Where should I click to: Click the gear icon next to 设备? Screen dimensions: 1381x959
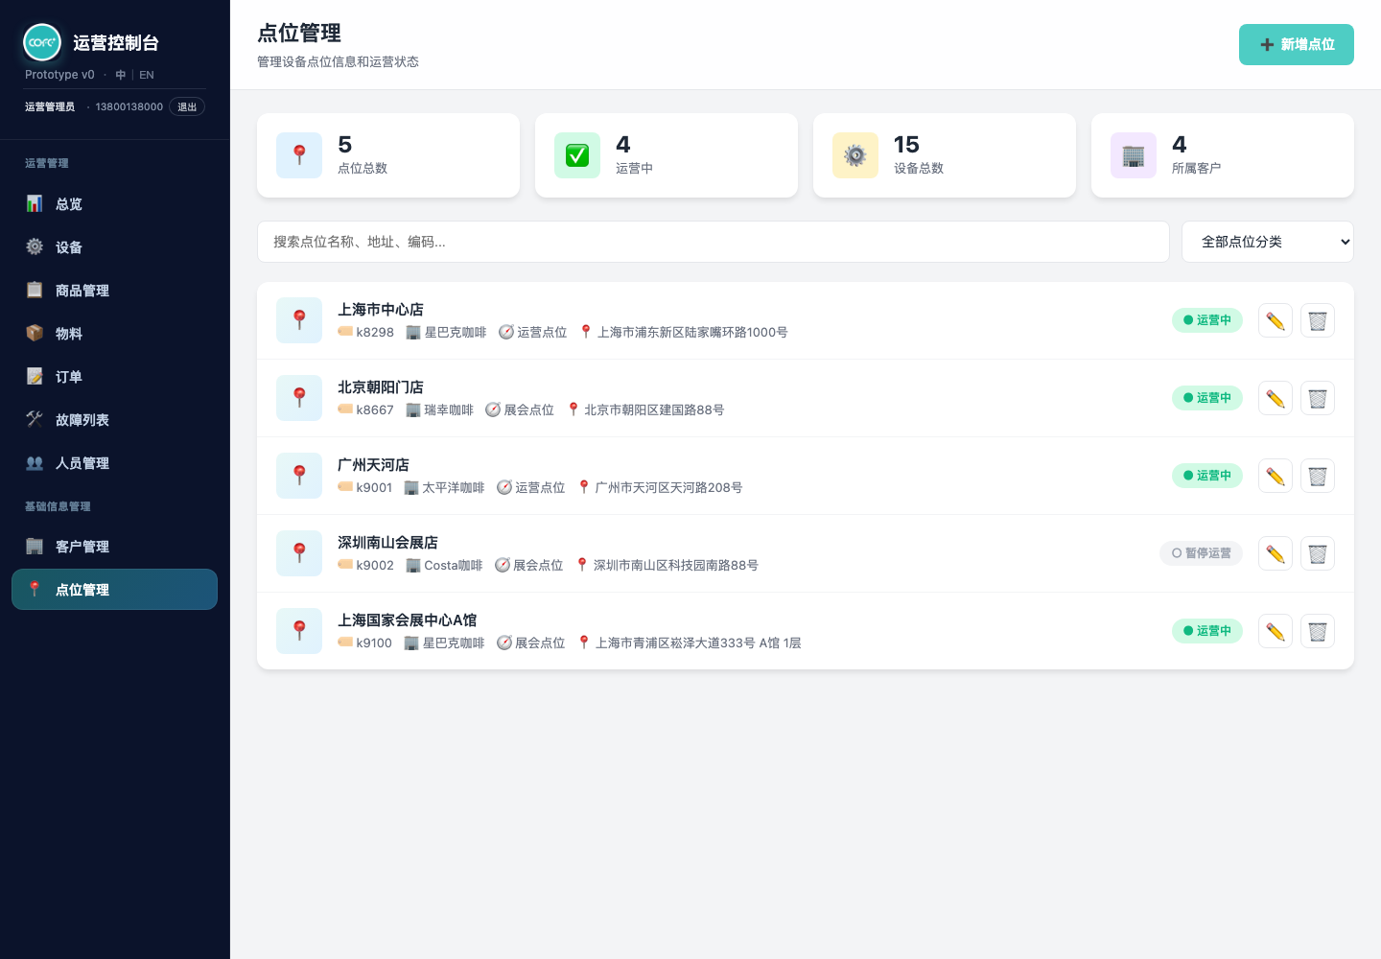point(35,246)
